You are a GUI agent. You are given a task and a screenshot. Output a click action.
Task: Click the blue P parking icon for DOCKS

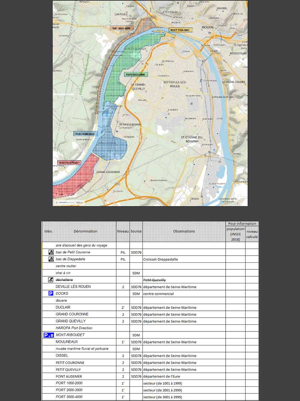tap(51, 294)
